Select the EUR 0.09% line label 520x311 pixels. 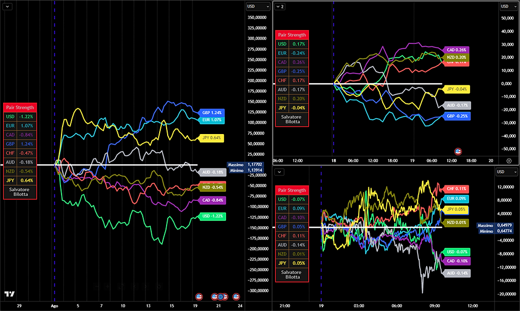[456, 199]
